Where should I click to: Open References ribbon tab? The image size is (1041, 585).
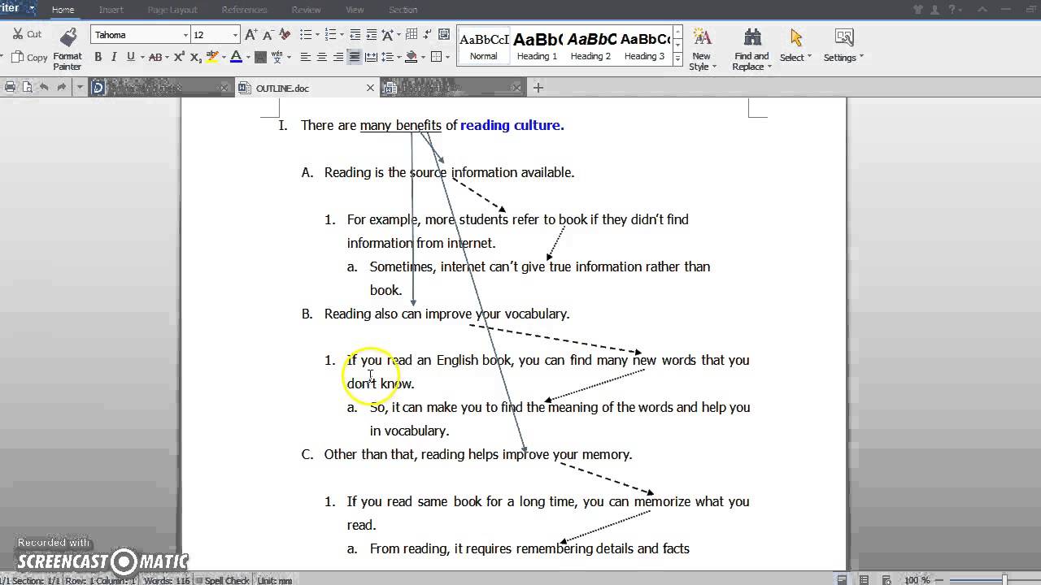pyautogui.click(x=244, y=10)
